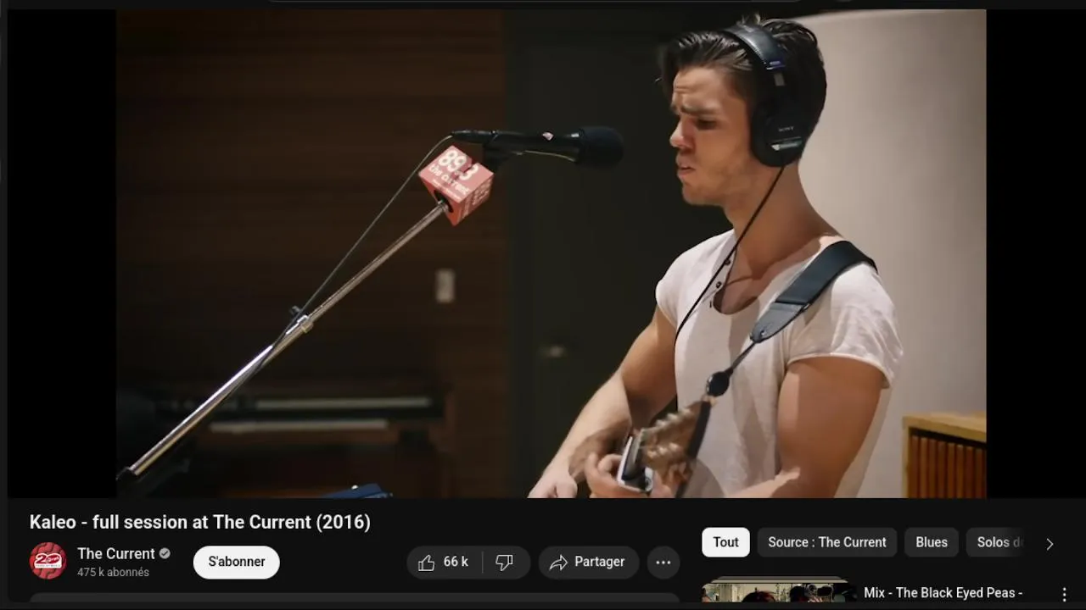Viewport: 1086px width, 610px height.
Task: Click the verified badge beside The Current
Action: (x=165, y=553)
